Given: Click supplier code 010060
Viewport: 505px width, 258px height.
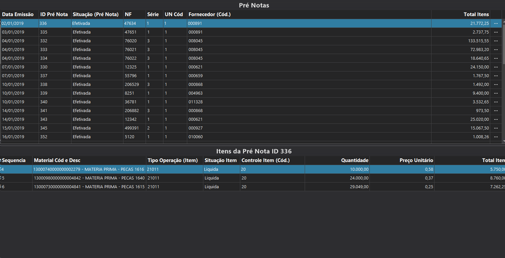Looking at the screenshot, I should click(x=196, y=137).
